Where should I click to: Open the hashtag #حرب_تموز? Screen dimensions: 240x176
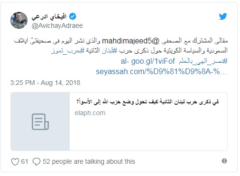pyautogui.click(x=68, y=51)
